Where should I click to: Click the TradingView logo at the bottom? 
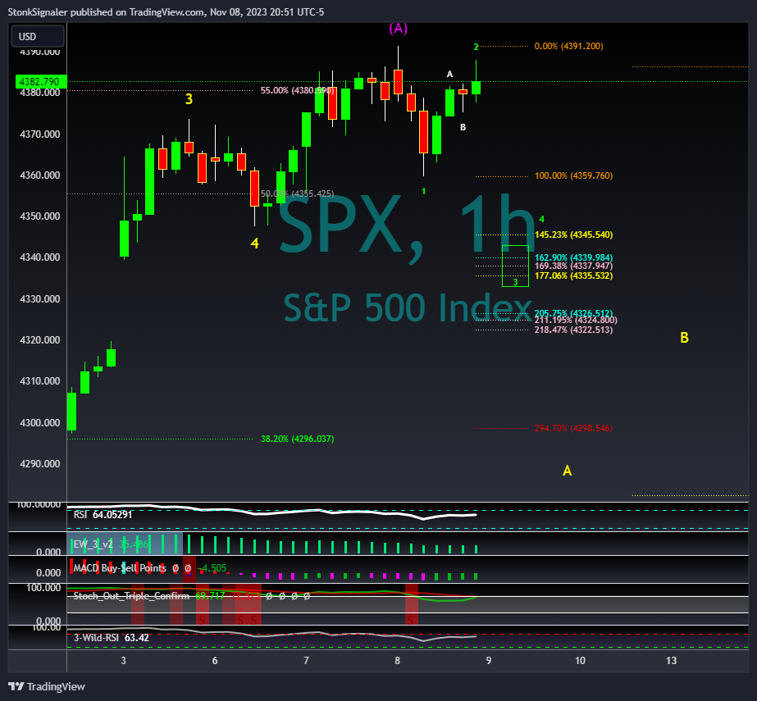click(47, 686)
